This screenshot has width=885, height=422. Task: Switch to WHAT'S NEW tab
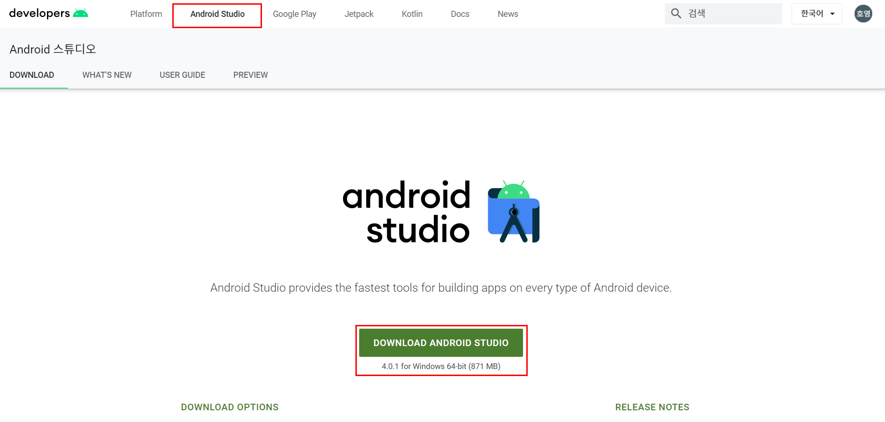point(107,75)
